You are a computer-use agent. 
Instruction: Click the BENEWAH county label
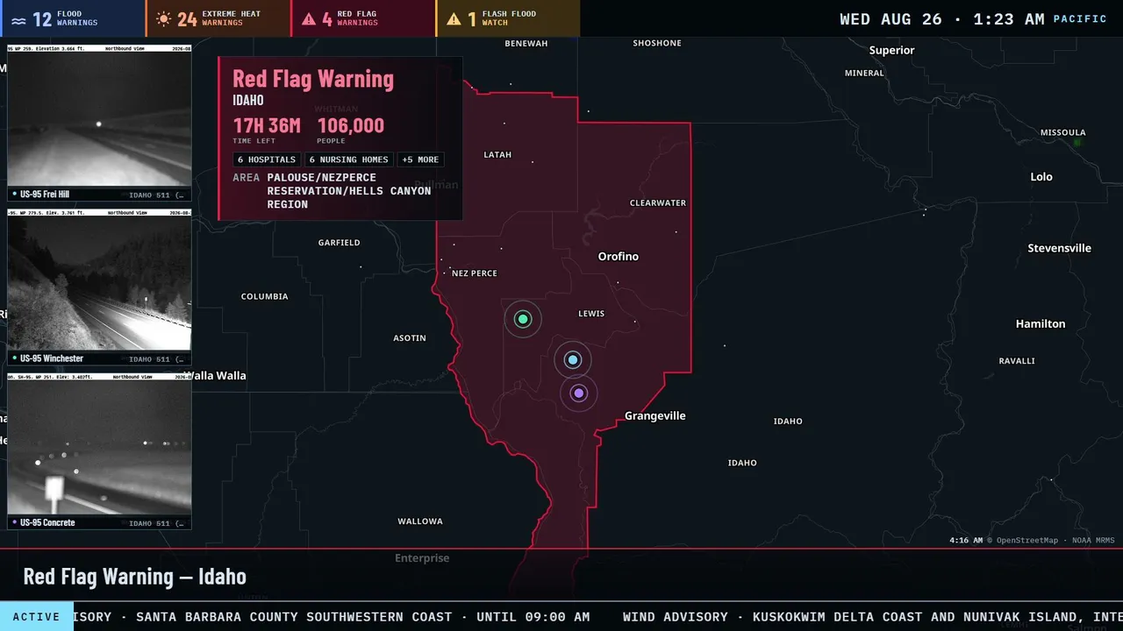pos(526,44)
